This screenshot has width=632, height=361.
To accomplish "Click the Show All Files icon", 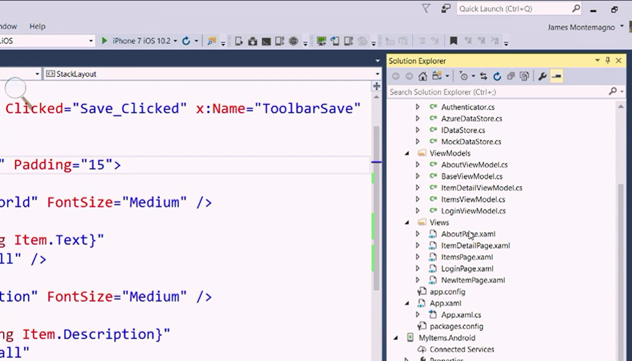I will [x=524, y=76].
